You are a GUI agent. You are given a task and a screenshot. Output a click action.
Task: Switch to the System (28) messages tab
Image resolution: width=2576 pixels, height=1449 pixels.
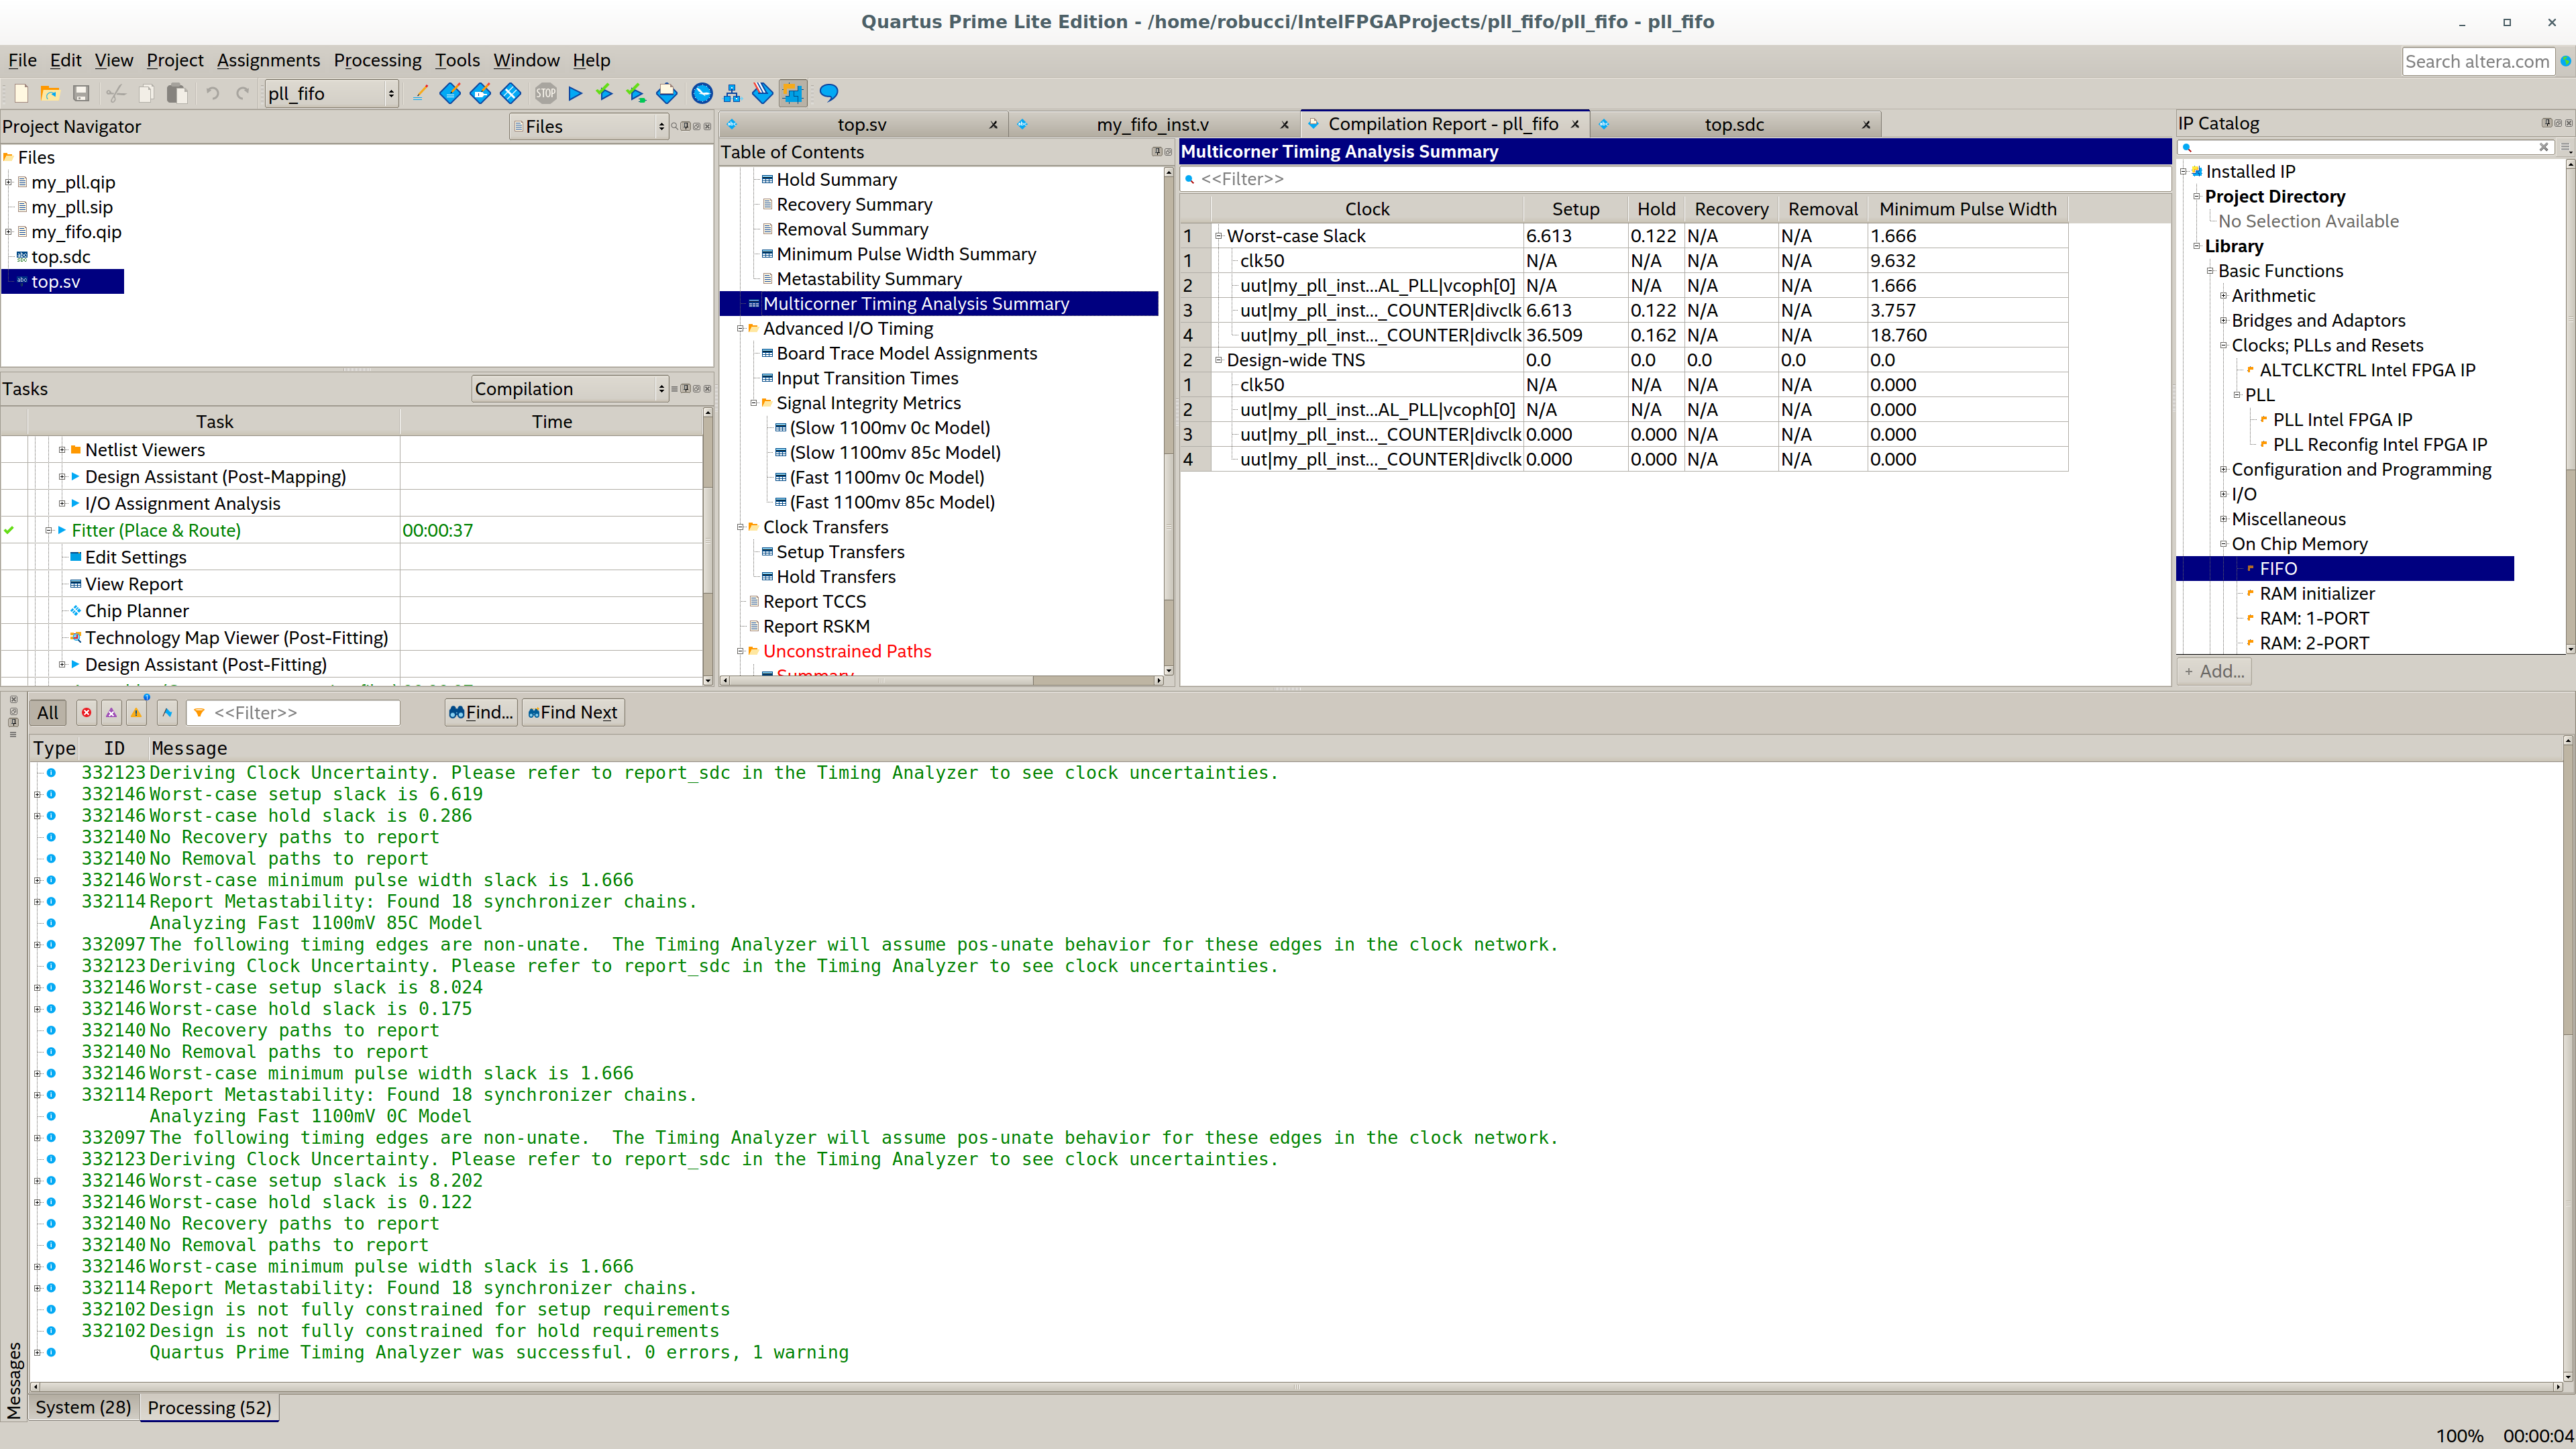coord(83,1408)
